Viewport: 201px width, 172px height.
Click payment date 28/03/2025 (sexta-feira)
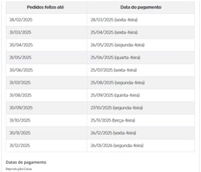pyautogui.click(x=114, y=20)
